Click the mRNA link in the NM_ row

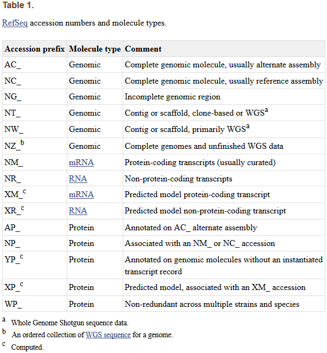pyautogui.click(x=81, y=162)
